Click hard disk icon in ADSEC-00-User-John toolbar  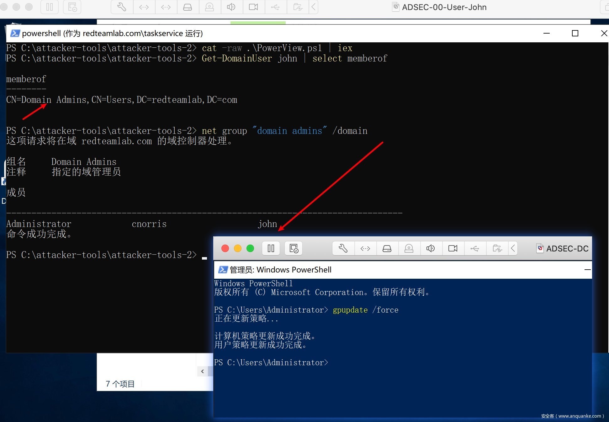click(x=188, y=7)
